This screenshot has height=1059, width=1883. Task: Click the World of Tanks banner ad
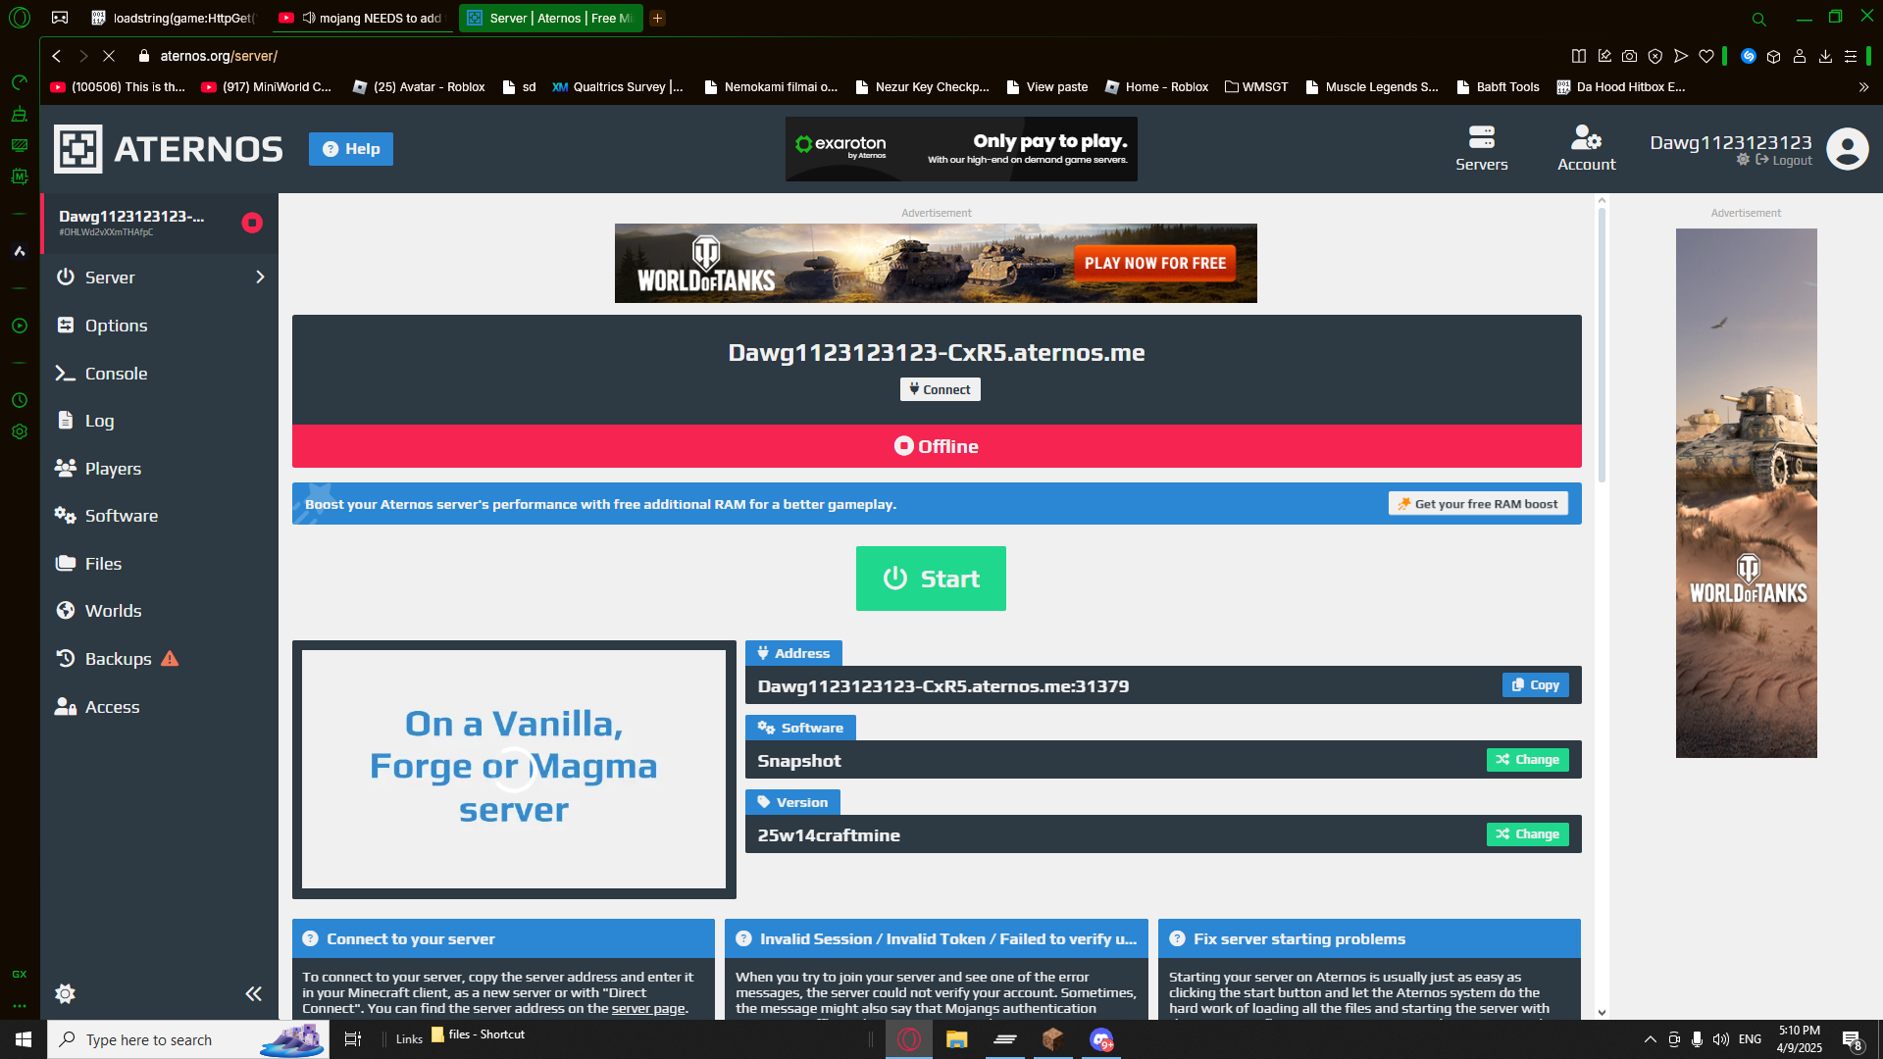(x=936, y=263)
